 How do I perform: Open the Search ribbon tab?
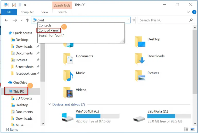point(62,12)
